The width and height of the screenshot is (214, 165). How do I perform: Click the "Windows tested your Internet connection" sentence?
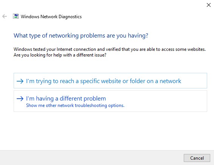click(109, 49)
